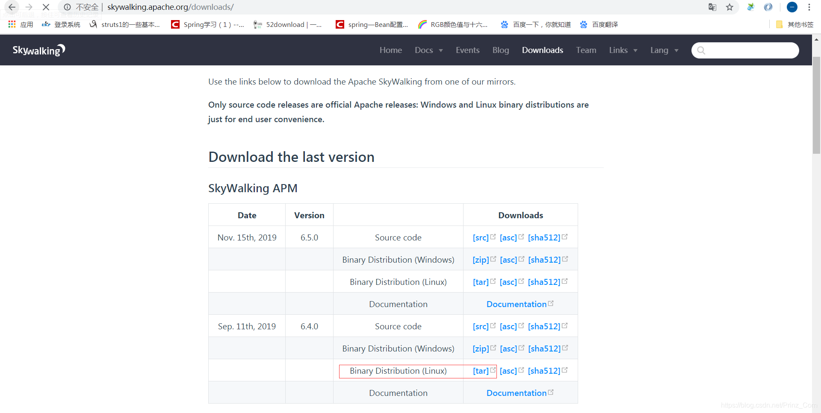Open the Spring学习 bookmark

point(207,25)
